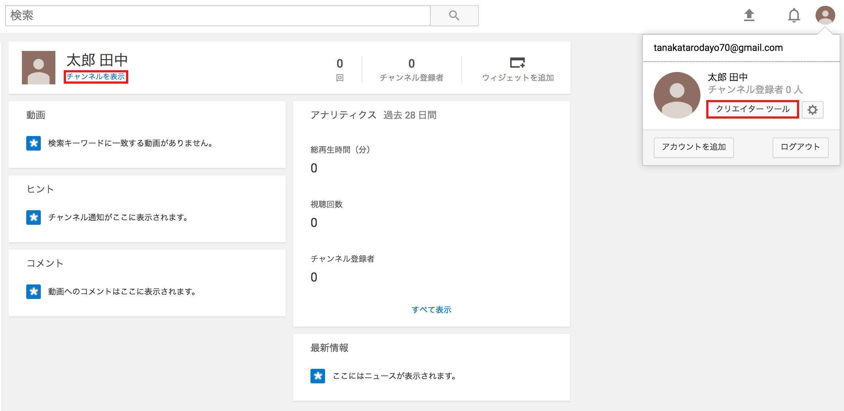
Task: Click the ヒント card title
Action: tap(40, 189)
